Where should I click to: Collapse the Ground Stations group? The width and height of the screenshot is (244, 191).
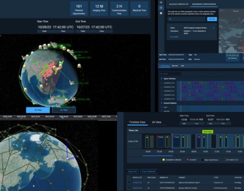coord(162,103)
